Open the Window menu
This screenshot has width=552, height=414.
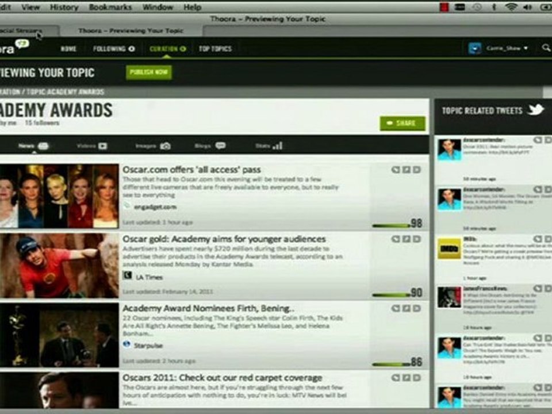point(158,7)
